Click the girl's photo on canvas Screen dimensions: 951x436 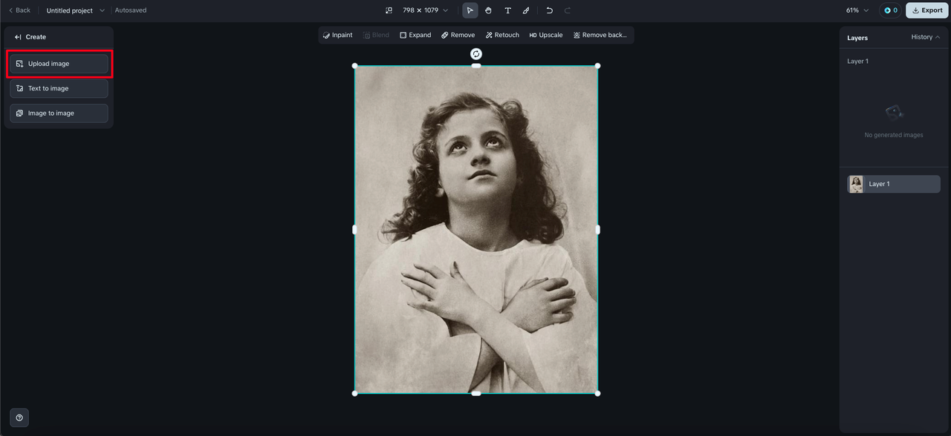pyautogui.click(x=476, y=229)
